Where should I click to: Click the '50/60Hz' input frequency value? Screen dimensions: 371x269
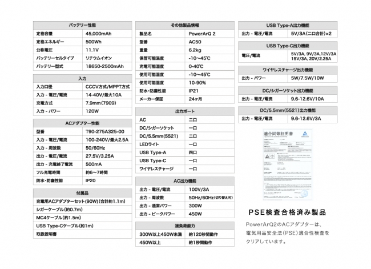click(95, 148)
